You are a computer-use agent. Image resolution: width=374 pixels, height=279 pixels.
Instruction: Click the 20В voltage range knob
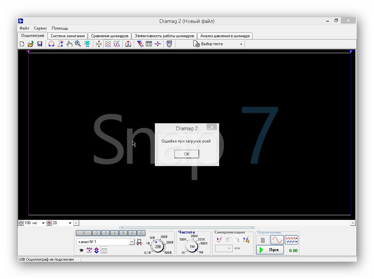pyautogui.click(x=158, y=247)
